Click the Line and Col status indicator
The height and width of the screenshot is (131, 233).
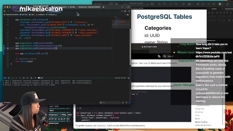pyautogui.click(x=120, y=78)
